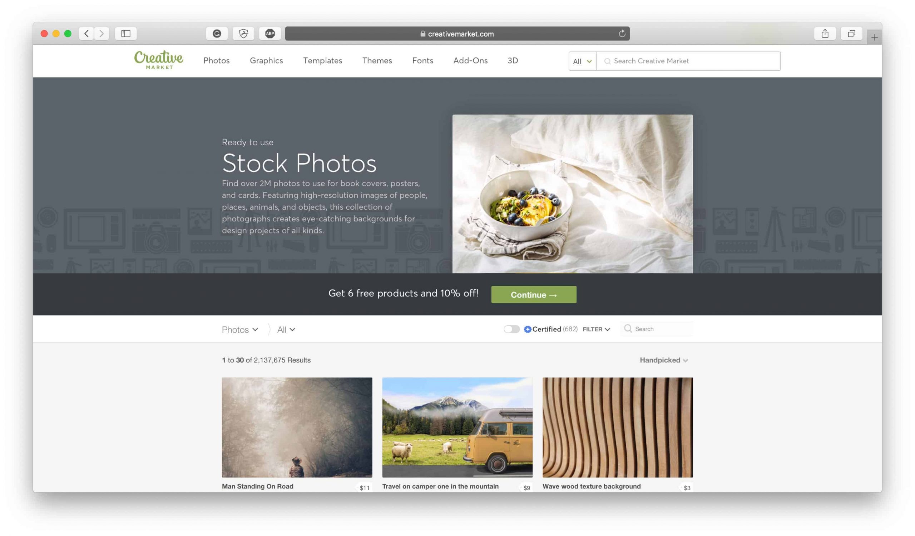Image resolution: width=915 pixels, height=536 pixels.
Task: Click the Templates navigation icon
Action: (322, 60)
